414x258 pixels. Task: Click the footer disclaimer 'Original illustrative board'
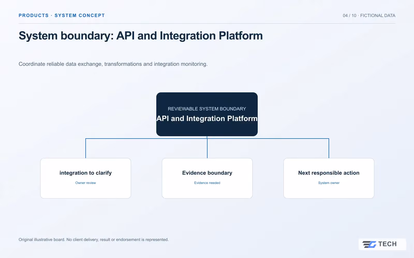click(94, 240)
